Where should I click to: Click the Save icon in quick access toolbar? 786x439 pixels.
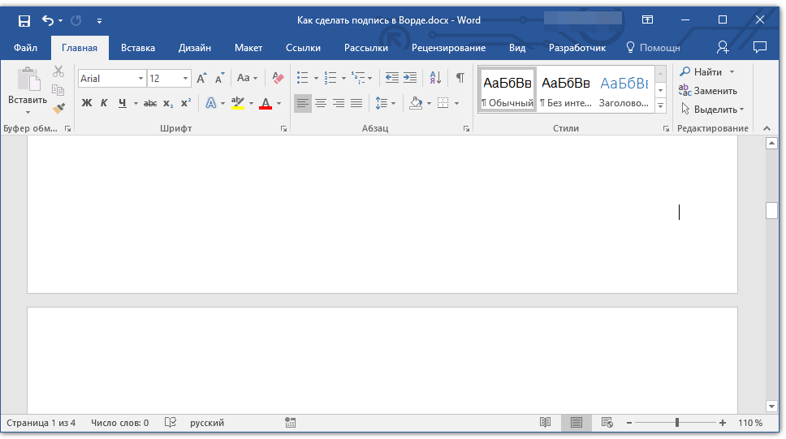[x=24, y=20]
